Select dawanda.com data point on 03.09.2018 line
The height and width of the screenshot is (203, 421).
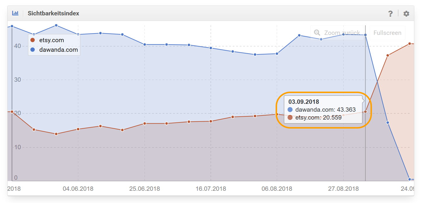365,35
